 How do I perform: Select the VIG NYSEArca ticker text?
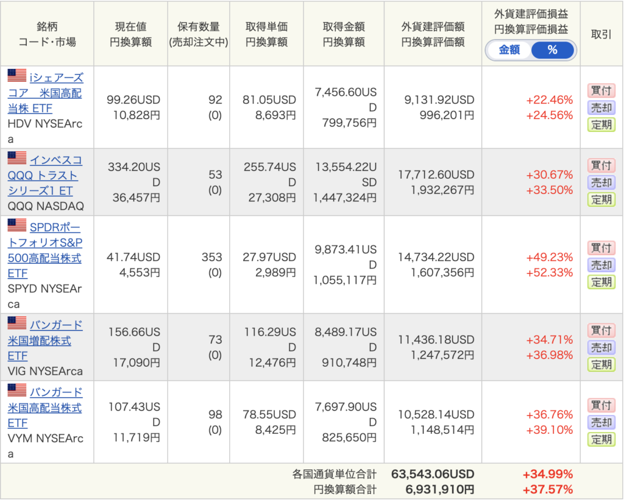[x=45, y=371]
